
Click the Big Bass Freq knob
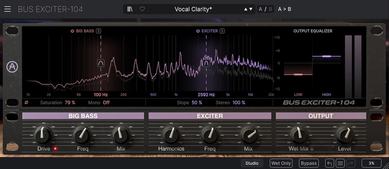tap(82, 135)
